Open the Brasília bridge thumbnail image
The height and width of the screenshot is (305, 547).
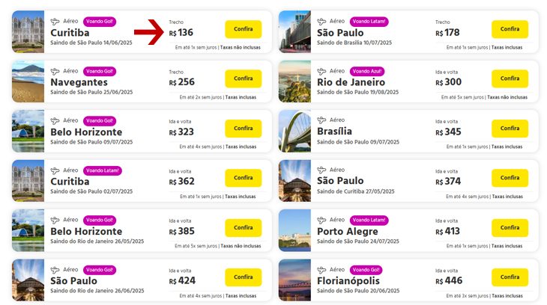click(x=294, y=132)
